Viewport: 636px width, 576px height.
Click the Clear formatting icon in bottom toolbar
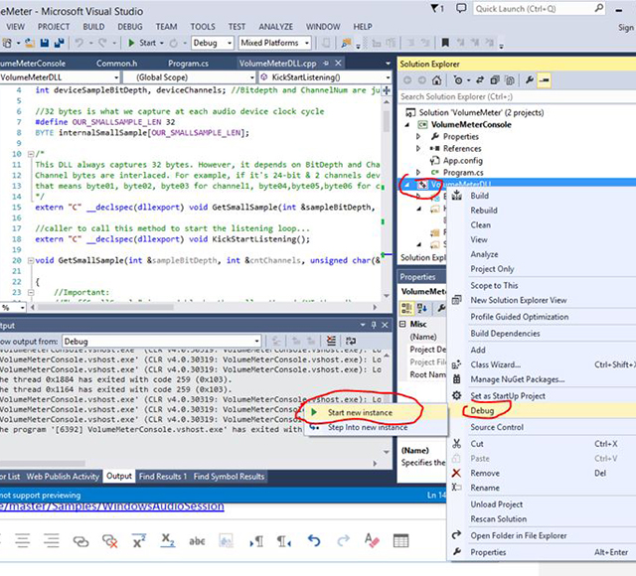[371, 540]
